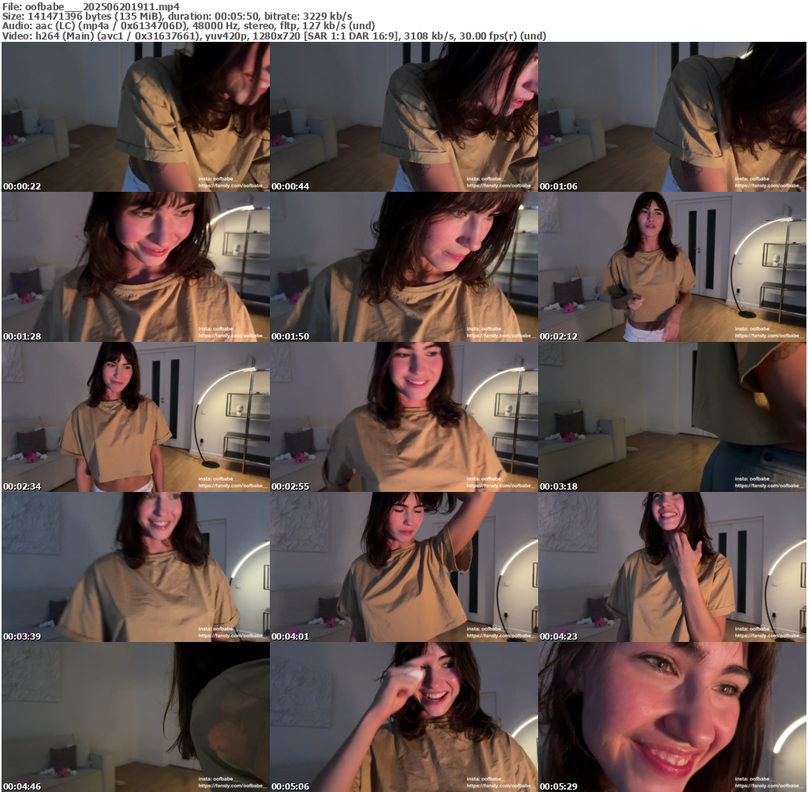View the frame at 00:02:34

(x=136, y=417)
